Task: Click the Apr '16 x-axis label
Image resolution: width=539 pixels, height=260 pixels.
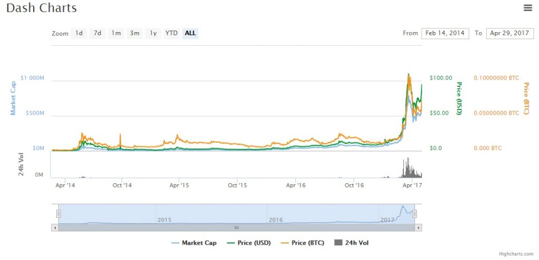Action: (296, 185)
